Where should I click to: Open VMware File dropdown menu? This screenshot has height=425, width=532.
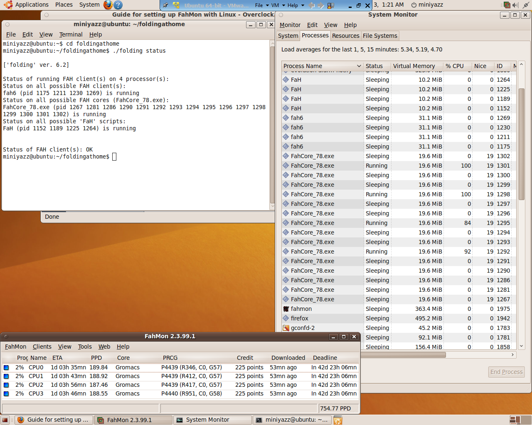coord(262,5)
